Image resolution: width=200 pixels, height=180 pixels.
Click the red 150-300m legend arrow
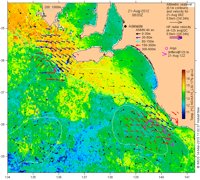138,45
